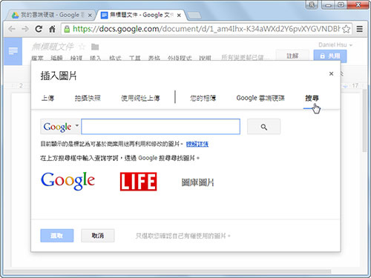Open the Google search source dropdown

point(60,127)
